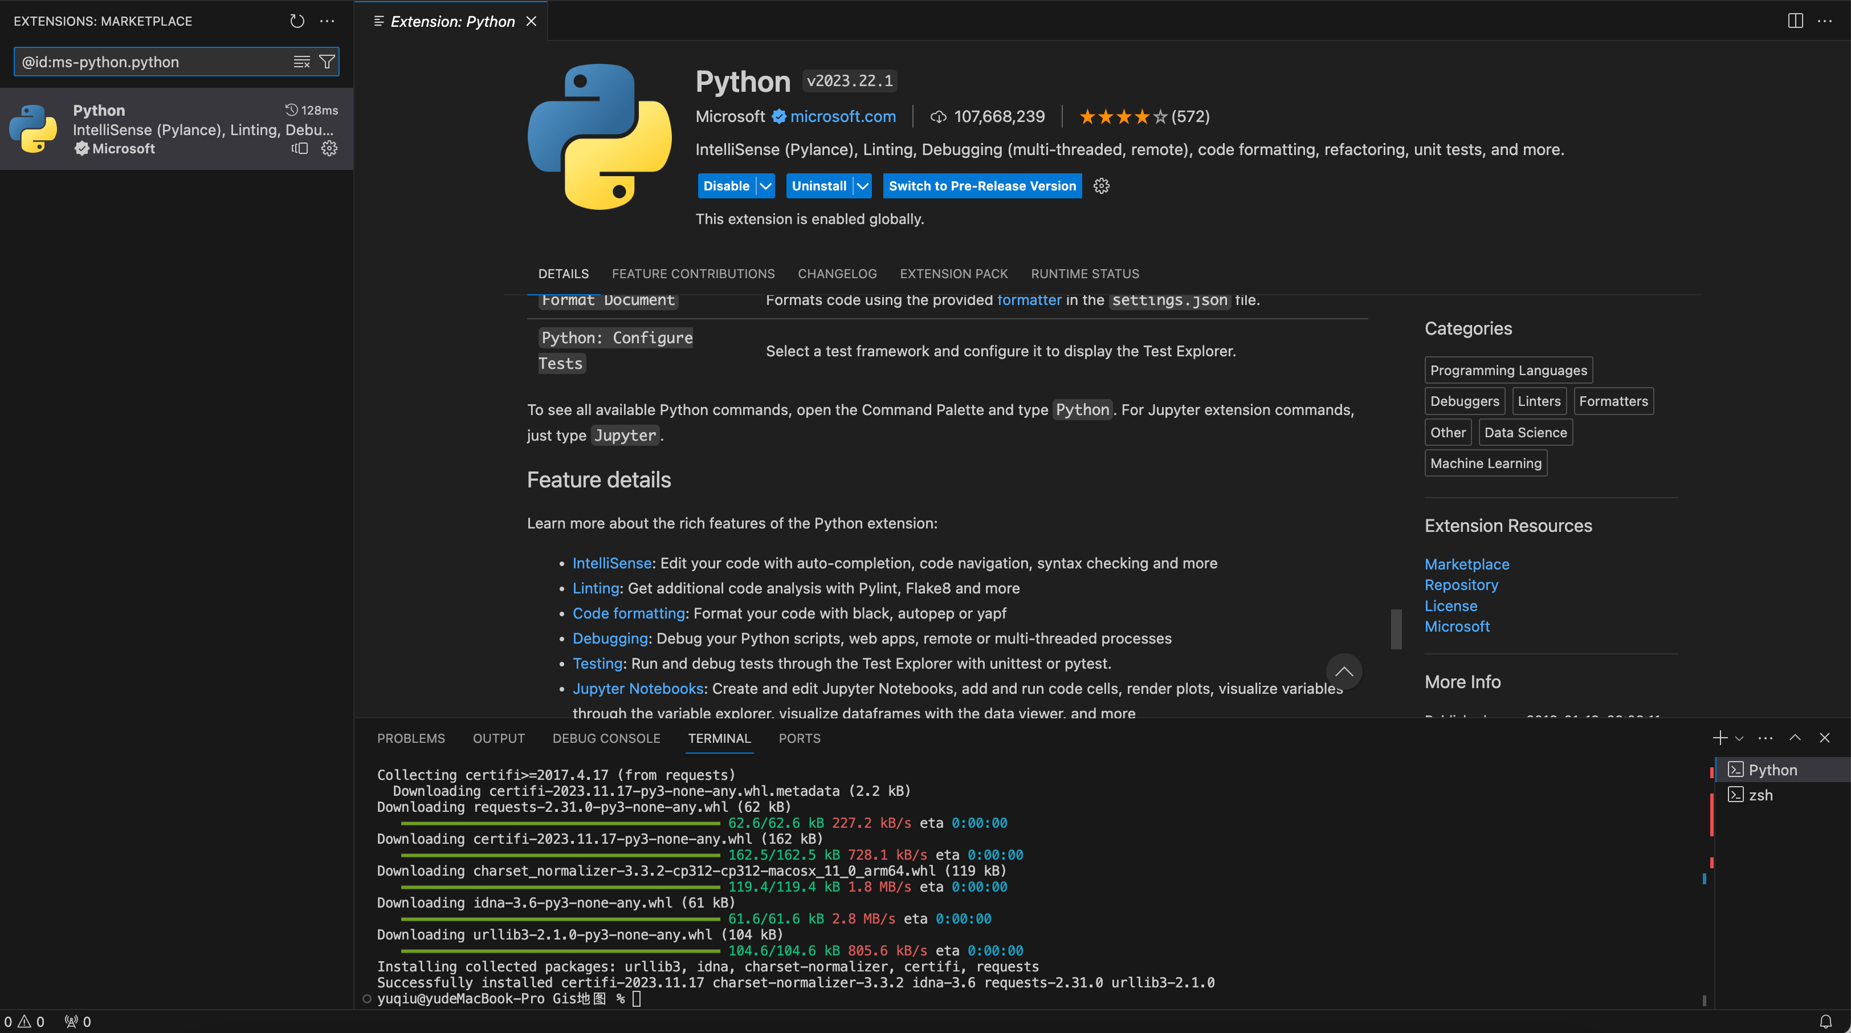Create a new terminal with the plus icon
This screenshot has width=1851, height=1033.
1719,738
